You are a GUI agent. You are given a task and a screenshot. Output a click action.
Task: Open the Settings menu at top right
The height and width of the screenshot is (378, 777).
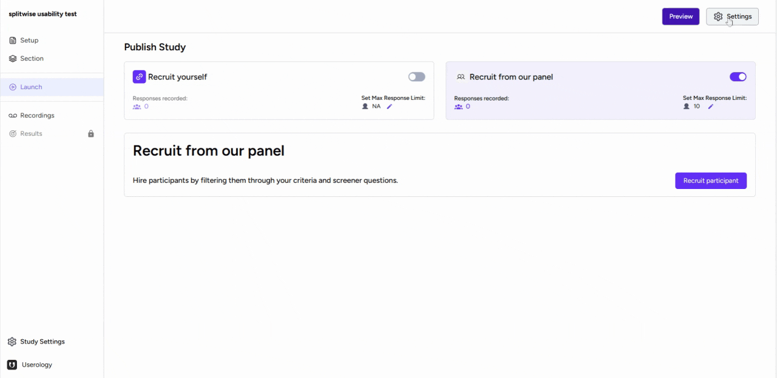pyautogui.click(x=732, y=16)
